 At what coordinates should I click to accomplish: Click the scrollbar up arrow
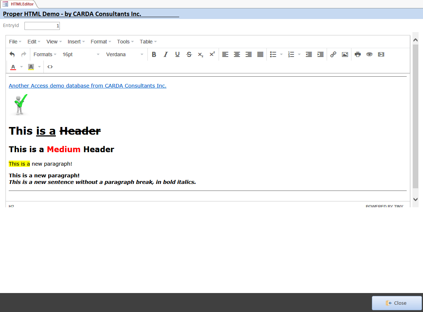coord(415,40)
